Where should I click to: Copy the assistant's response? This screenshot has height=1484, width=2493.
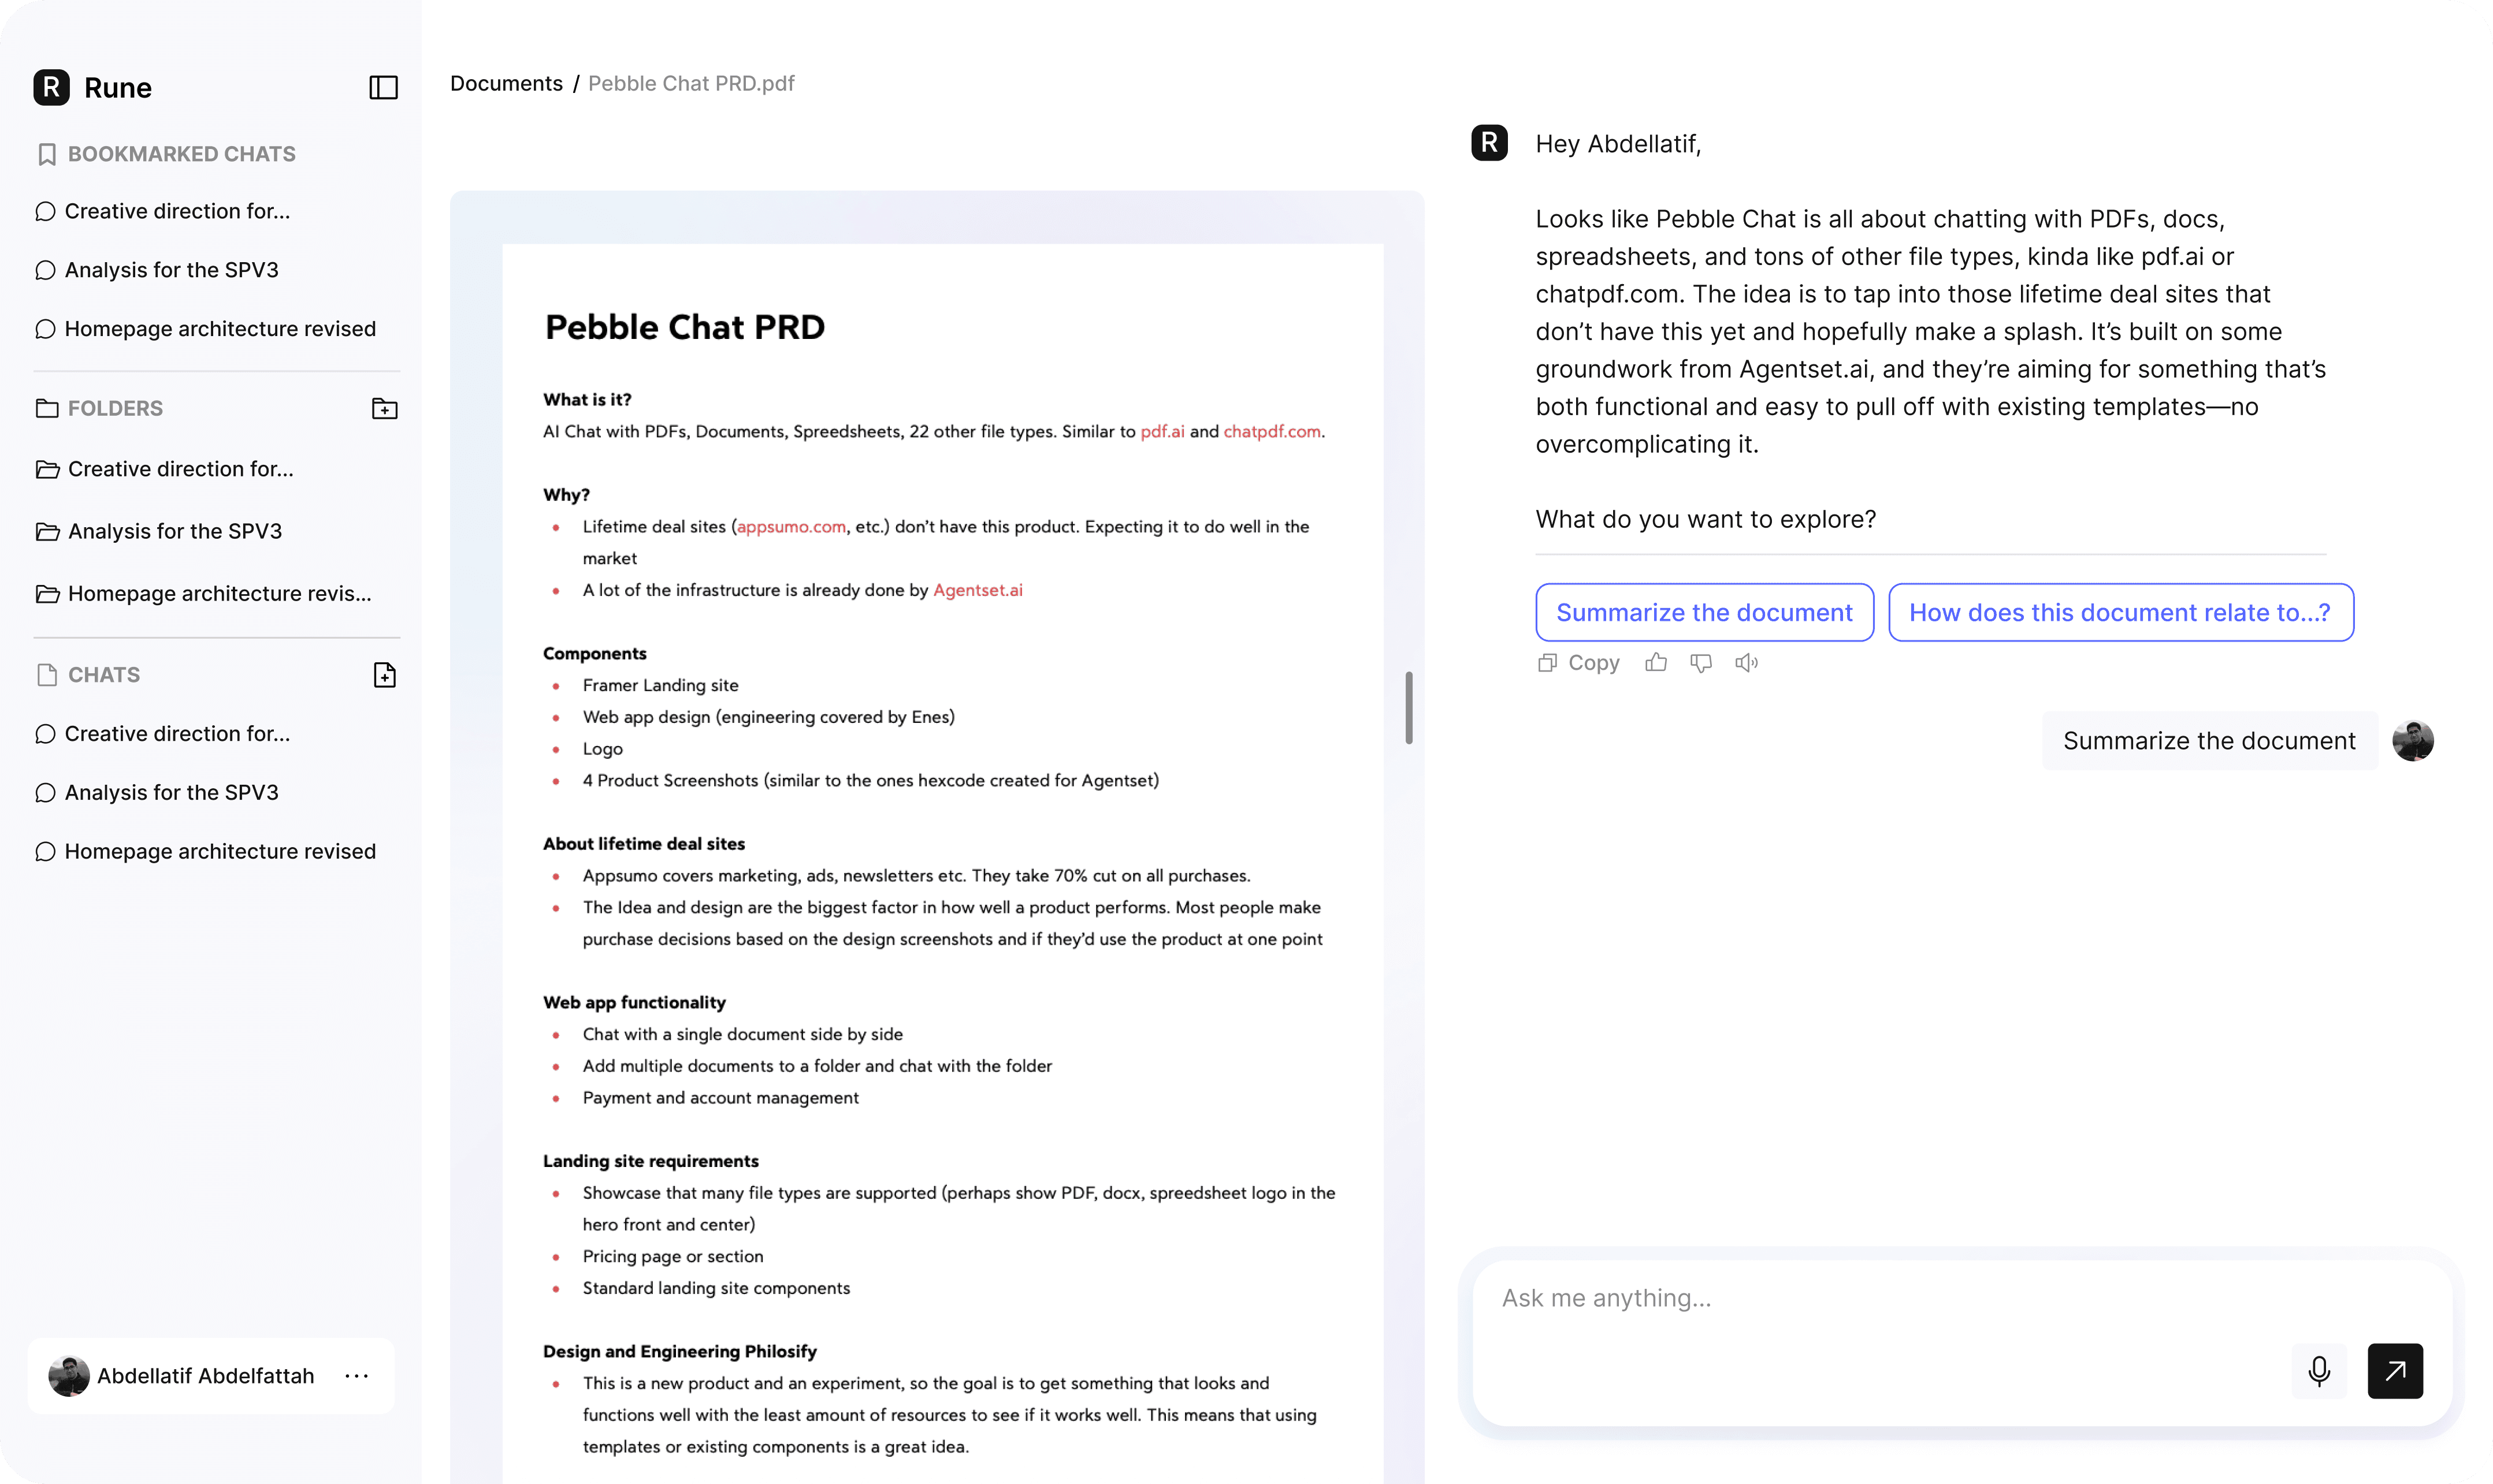click(x=1578, y=662)
